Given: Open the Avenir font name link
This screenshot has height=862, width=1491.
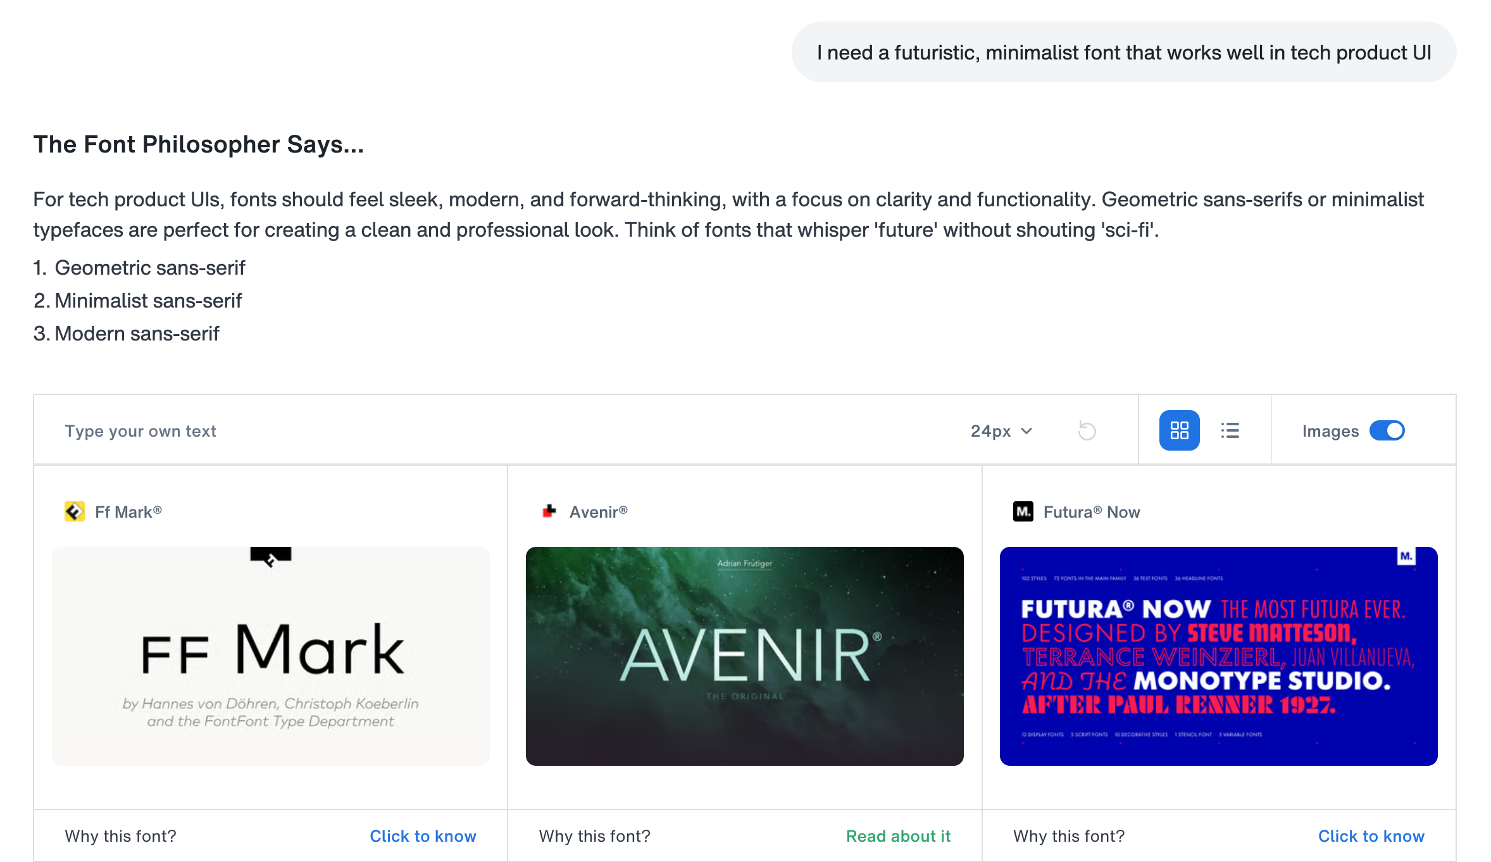Looking at the screenshot, I should click(598, 512).
